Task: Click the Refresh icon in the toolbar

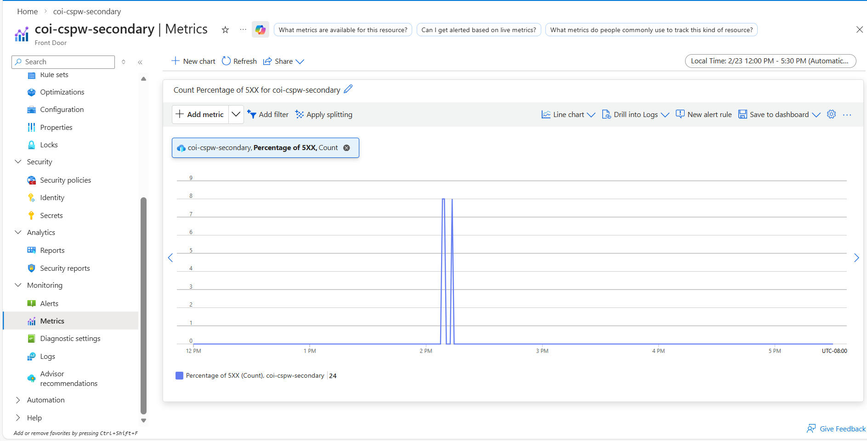Action: pos(226,61)
